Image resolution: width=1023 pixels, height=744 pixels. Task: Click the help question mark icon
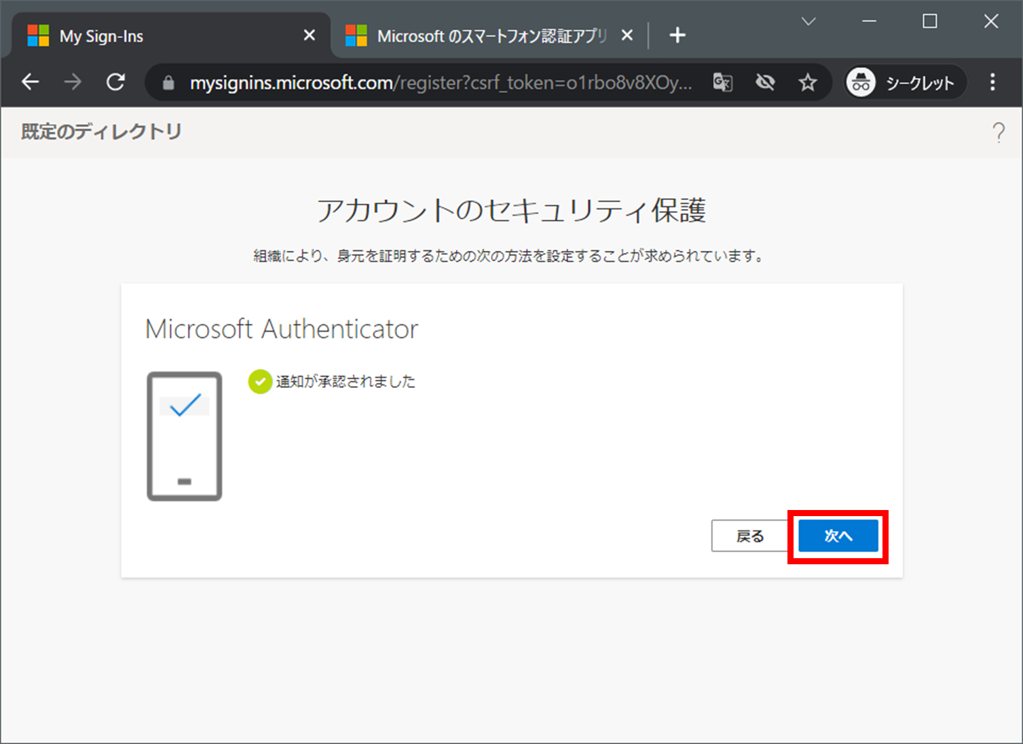tap(999, 132)
